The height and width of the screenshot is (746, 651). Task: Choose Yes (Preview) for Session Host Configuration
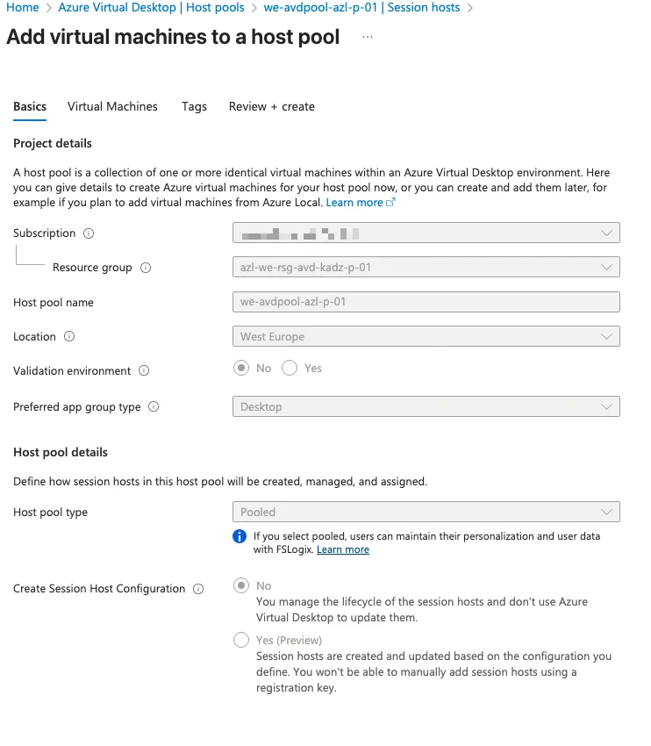[x=241, y=640]
